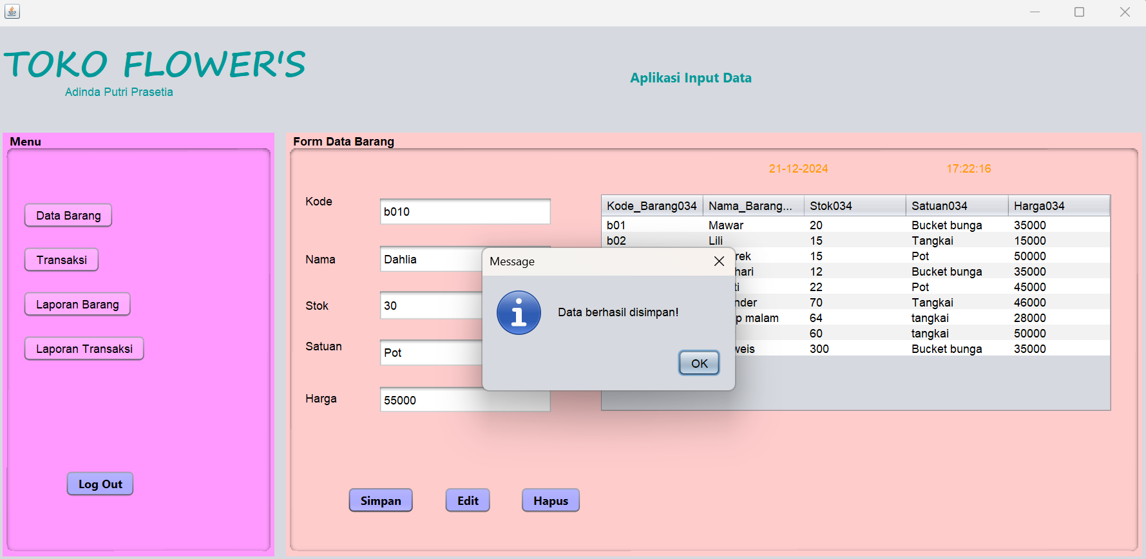Click the Simpan button
This screenshot has height=559, width=1146.
click(x=381, y=501)
